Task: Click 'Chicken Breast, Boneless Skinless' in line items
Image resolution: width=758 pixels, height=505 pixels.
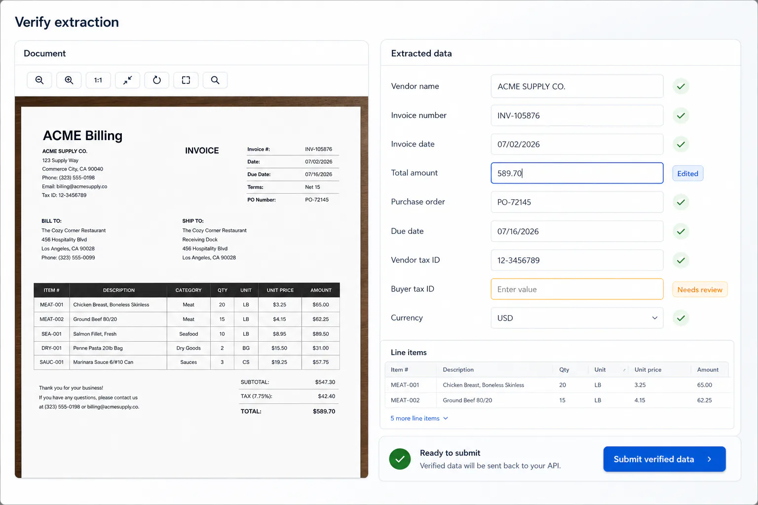Action: point(483,385)
